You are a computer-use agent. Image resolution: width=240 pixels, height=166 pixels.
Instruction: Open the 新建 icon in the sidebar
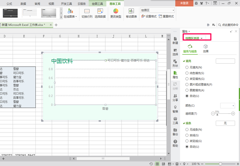point(175,41)
